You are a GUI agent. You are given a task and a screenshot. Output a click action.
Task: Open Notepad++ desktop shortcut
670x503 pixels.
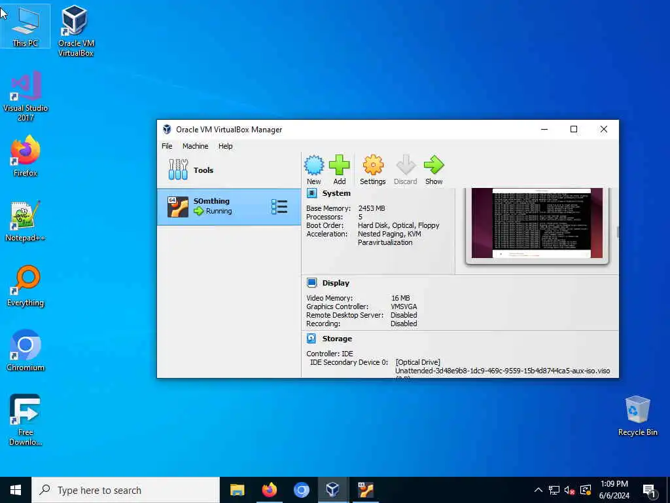coord(26,221)
